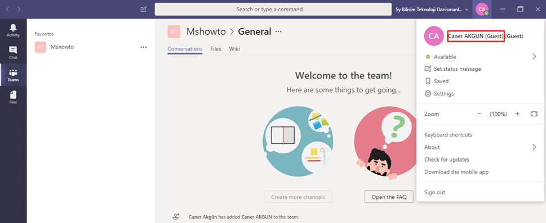
Task: Zoom out with the minus button
Action: coord(479,114)
